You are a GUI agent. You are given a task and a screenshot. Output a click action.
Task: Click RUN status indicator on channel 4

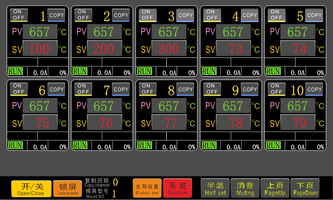(209, 71)
